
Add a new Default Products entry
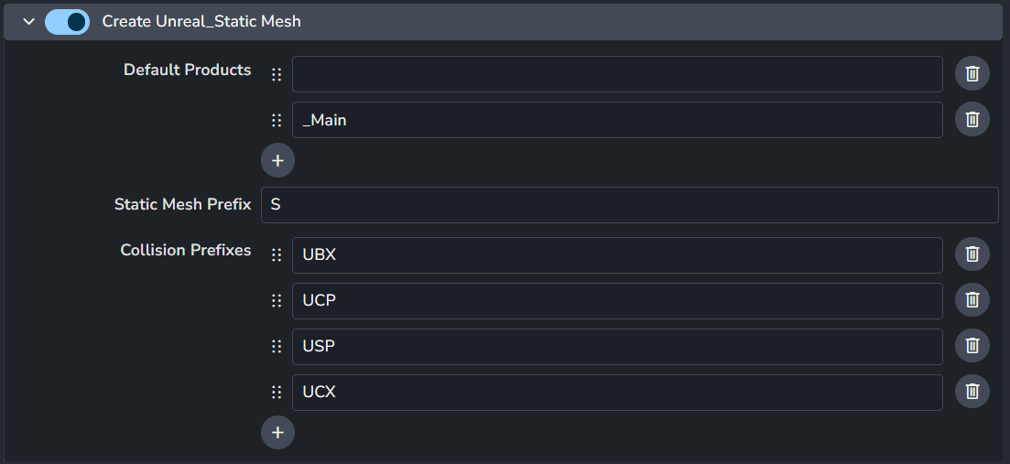(277, 160)
